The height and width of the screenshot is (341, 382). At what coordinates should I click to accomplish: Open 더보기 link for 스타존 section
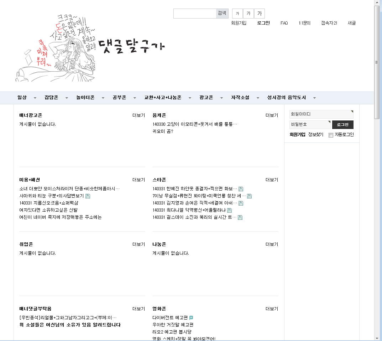click(272, 180)
